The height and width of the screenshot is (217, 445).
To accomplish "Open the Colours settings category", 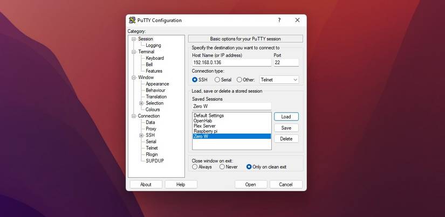I will pyautogui.click(x=153, y=109).
